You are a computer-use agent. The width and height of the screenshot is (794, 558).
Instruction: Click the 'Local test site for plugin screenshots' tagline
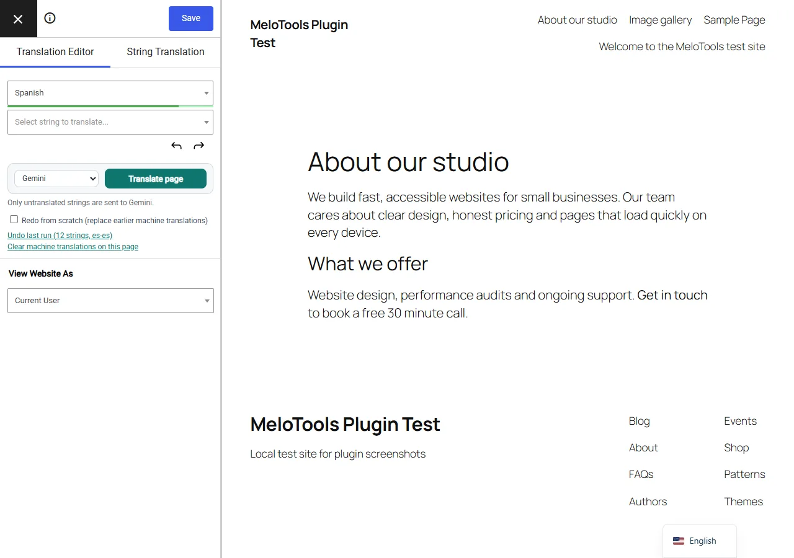[338, 454]
